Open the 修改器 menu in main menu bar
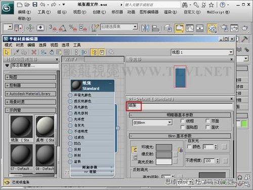This screenshot has width=253, height=190. point(117,12)
